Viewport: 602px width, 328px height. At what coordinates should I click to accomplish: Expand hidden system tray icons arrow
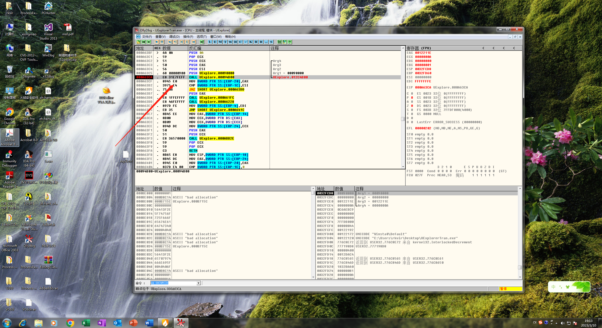[557, 323]
